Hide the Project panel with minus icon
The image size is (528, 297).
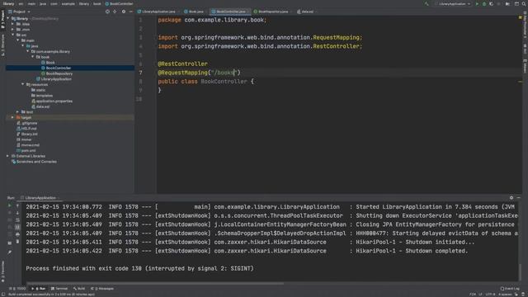(x=130, y=12)
